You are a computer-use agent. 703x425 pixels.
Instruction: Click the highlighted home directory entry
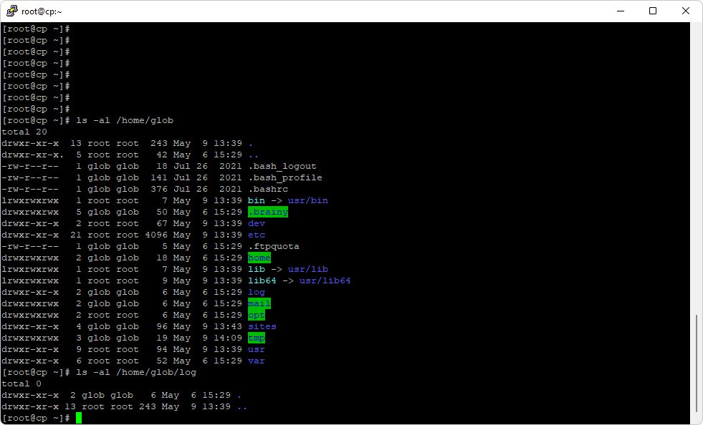point(259,258)
